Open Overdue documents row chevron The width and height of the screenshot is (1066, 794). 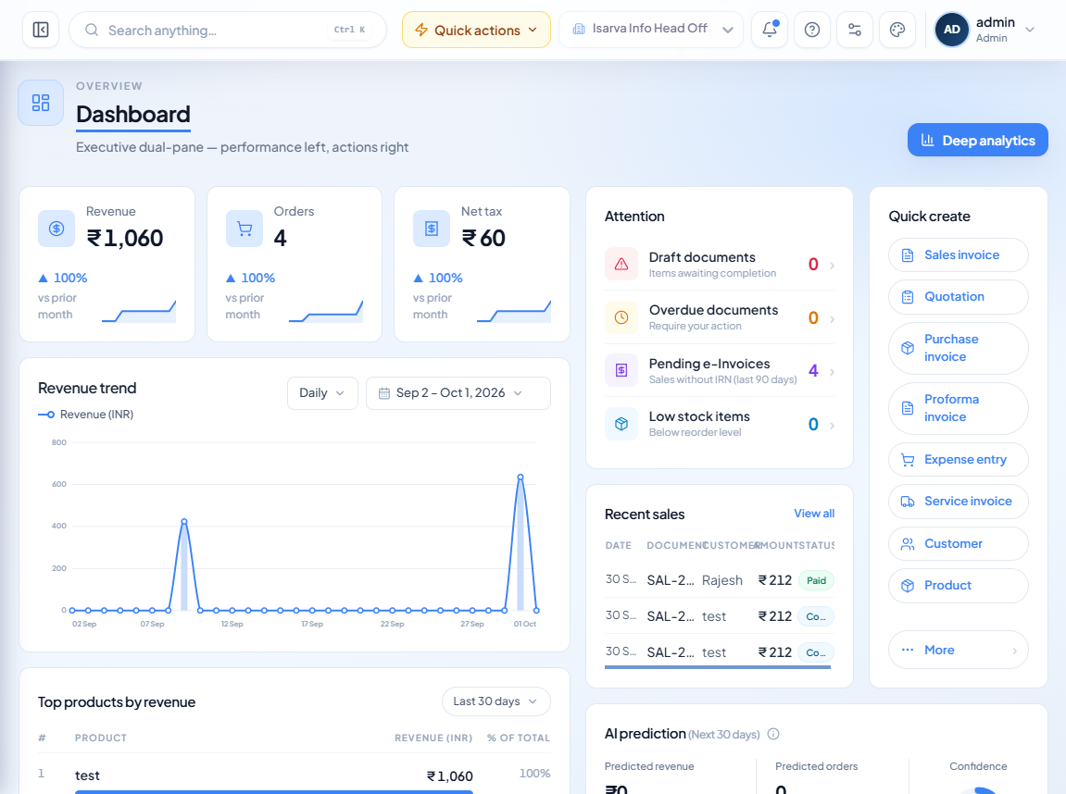832,318
